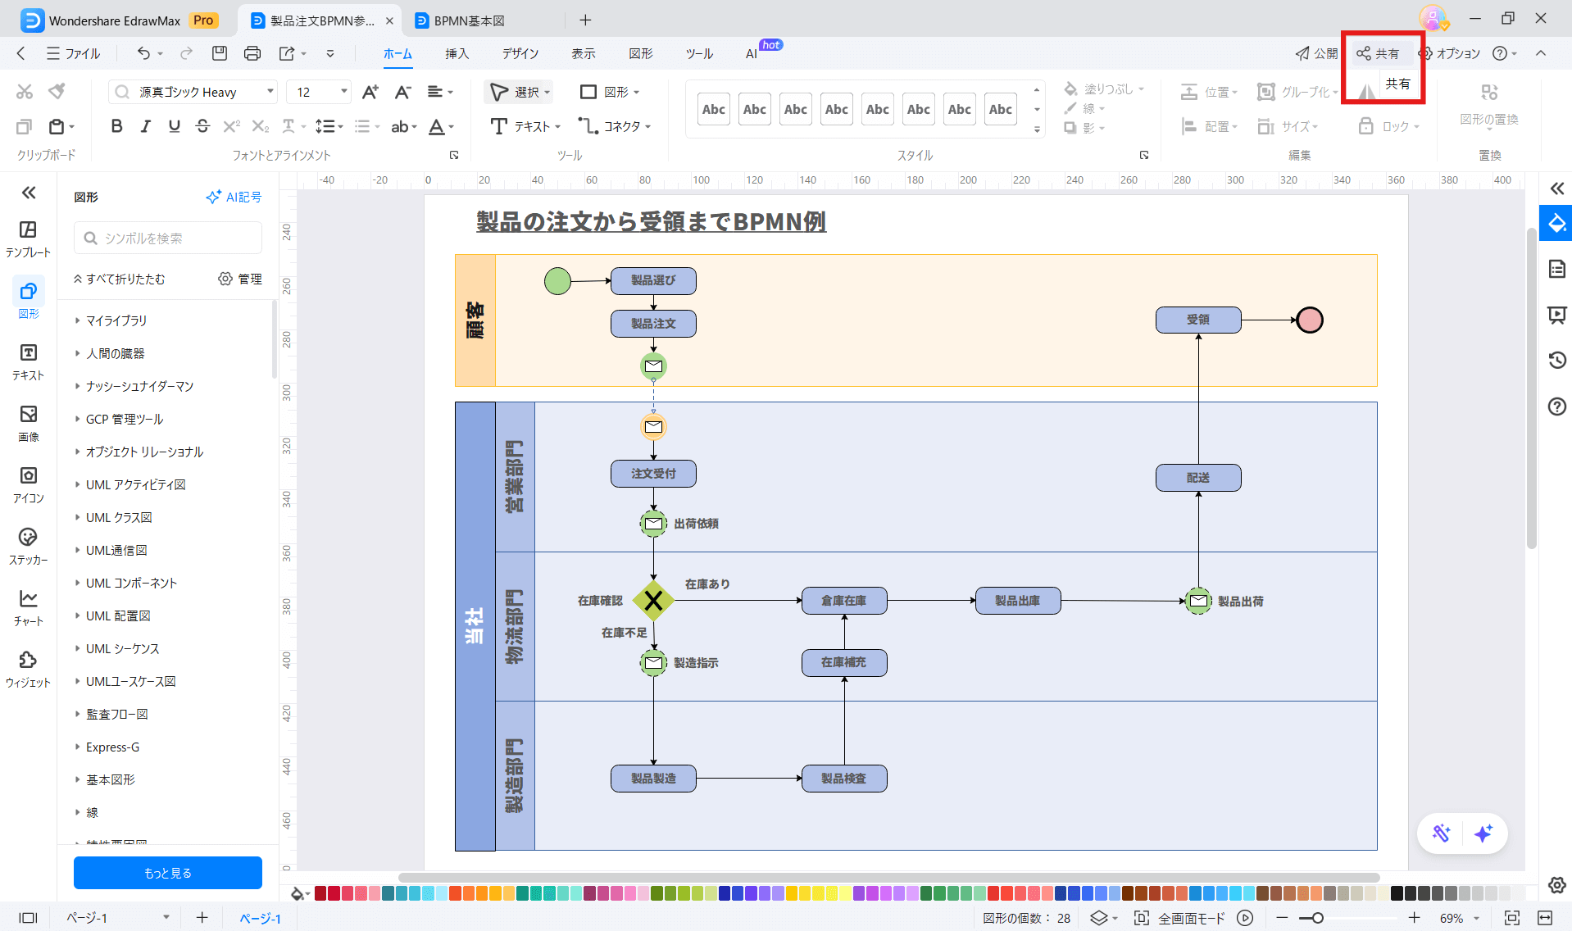Open the zoom percentage dropdown

click(x=1476, y=918)
